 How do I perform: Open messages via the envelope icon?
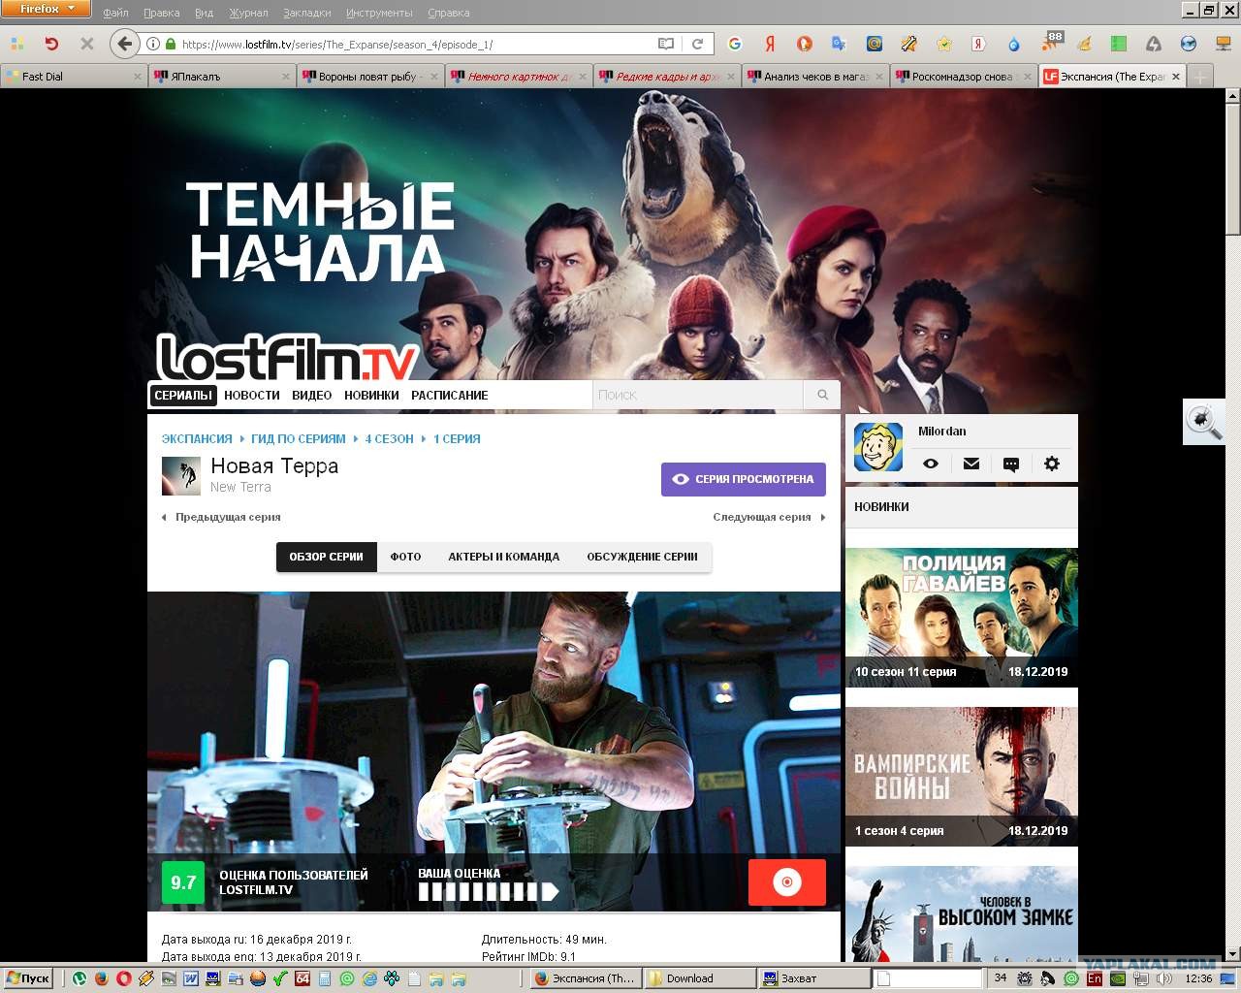[x=971, y=464]
